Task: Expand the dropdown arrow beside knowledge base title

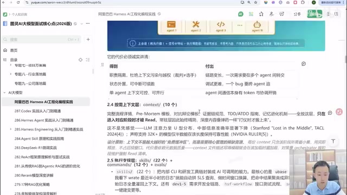Action: 82,24
